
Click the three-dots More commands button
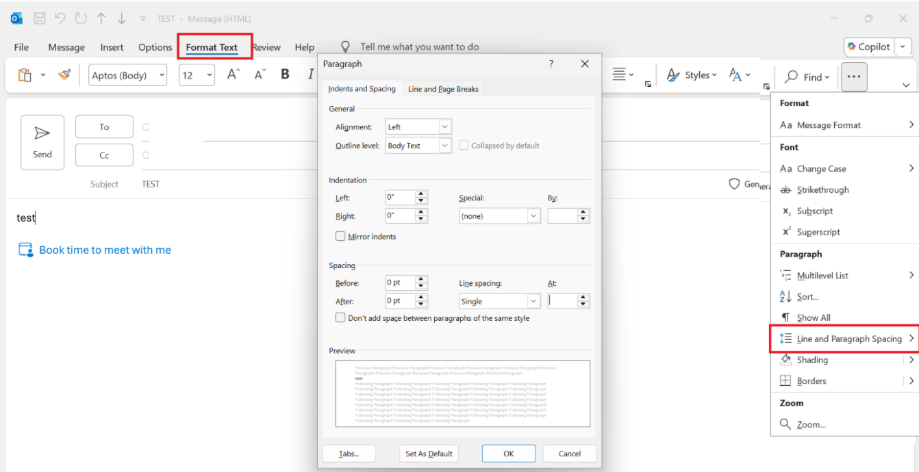854,77
